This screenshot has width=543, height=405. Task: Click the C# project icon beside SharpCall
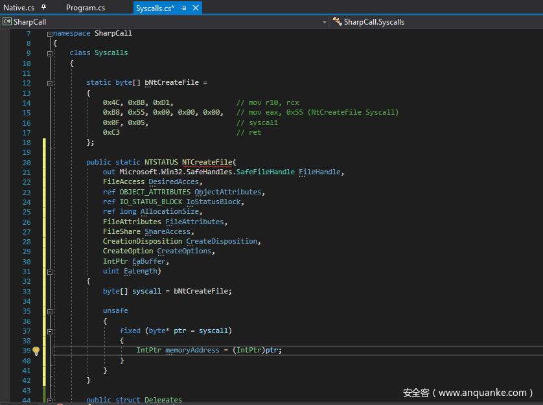pyautogui.click(x=7, y=22)
